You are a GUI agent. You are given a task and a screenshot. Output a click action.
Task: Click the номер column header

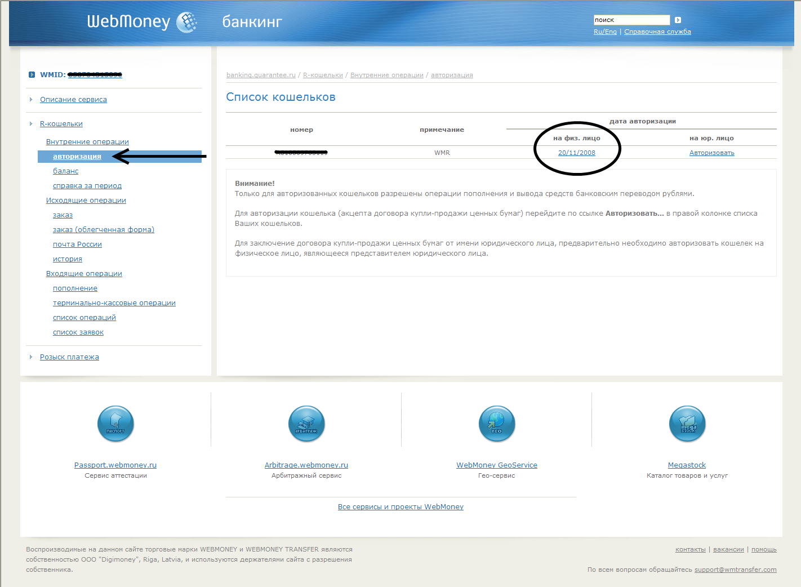(x=301, y=130)
